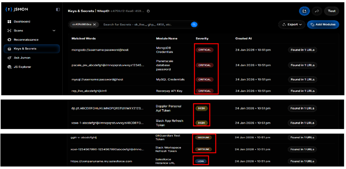This screenshot has width=346, height=169.
Task: Click Found in 1 URLs for MongoDB Credentials
Action: [302, 50]
